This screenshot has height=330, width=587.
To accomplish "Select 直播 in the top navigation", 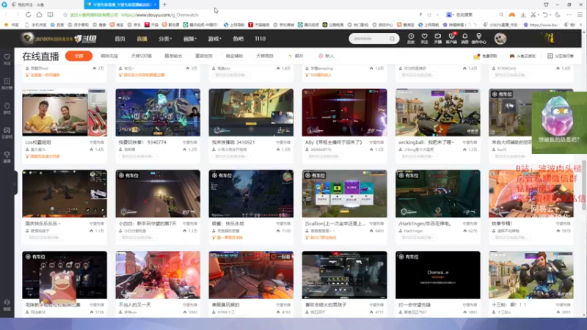I will pyautogui.click(x=142, y=39).
